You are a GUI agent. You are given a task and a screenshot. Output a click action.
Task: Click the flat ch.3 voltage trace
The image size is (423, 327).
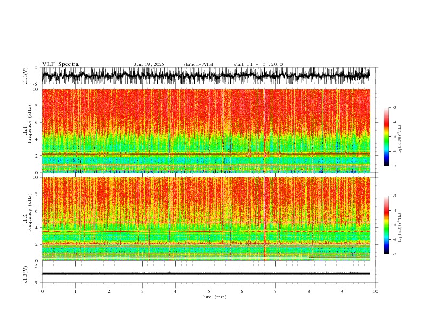pyautogui.click(x=206, y=274)
